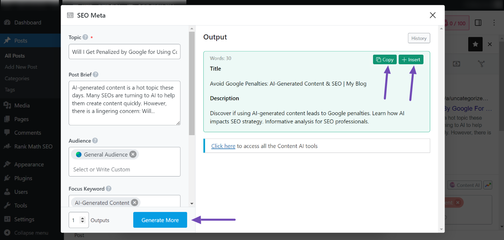Increase the number of Outputs
This screenshot has height=240, width=504.
tap(83, 218)
